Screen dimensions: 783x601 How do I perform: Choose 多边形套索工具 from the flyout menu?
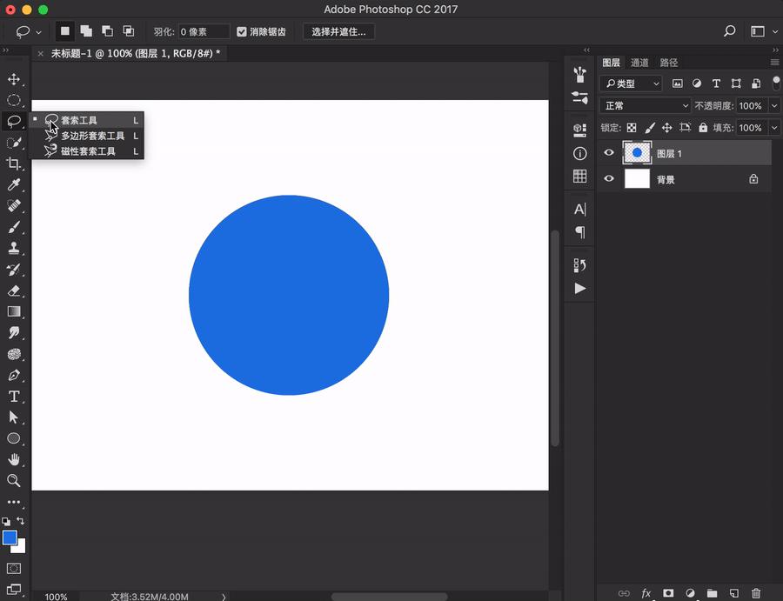92,136
